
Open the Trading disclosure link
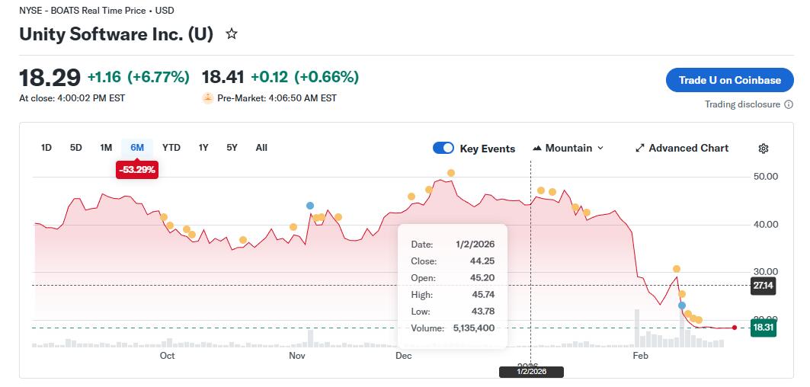[742, 104]
